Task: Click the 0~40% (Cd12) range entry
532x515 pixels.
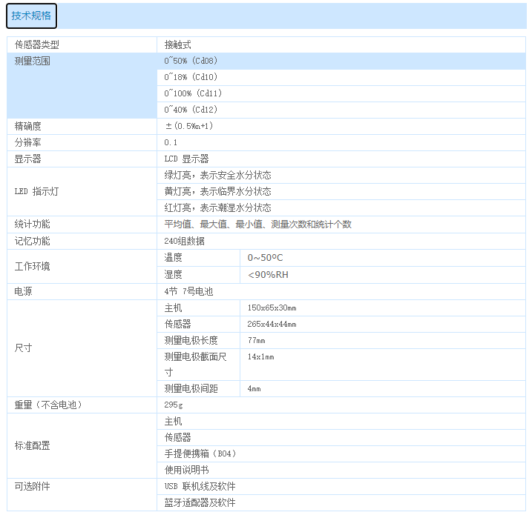Action: [x=191, y=110]
